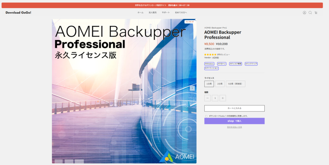Click the #パーティション tag
The width and height of the screenshot is (329, 165).
(211, 68)
